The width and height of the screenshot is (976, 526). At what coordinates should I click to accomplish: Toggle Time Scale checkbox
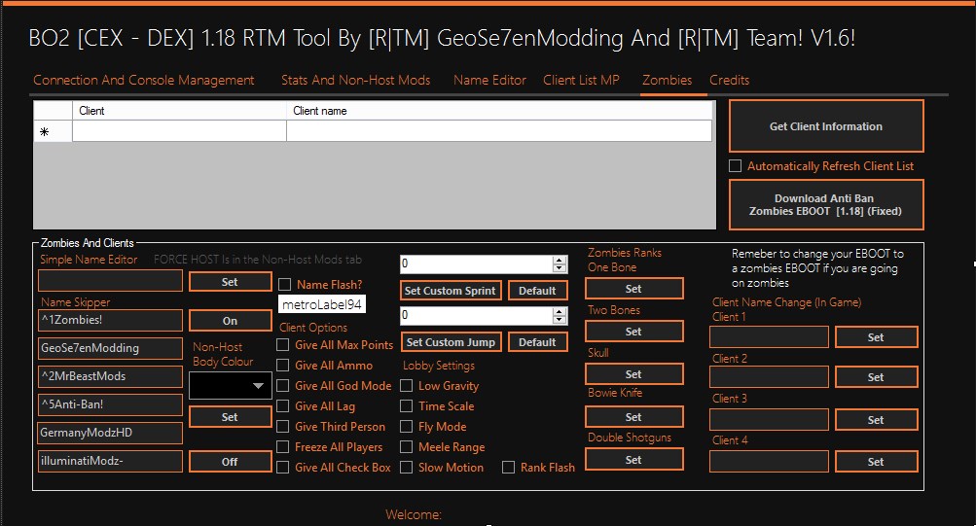pos(407,406)
